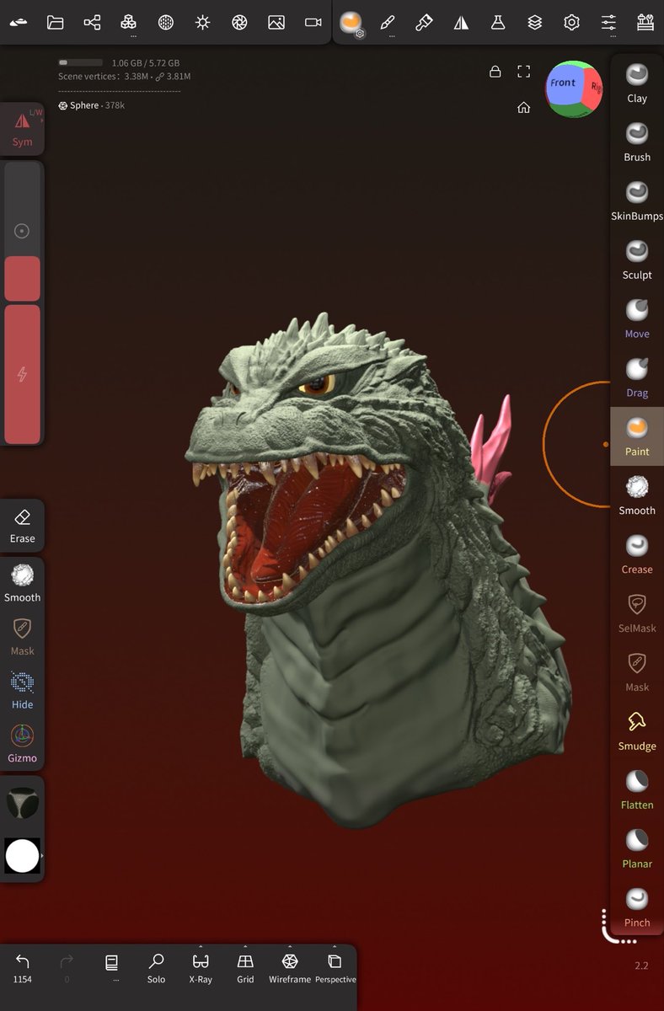This screenshot has height=1011, width=664.
Task: Open the Shading dotted sphere menu
Action: [x=166, y=23]
